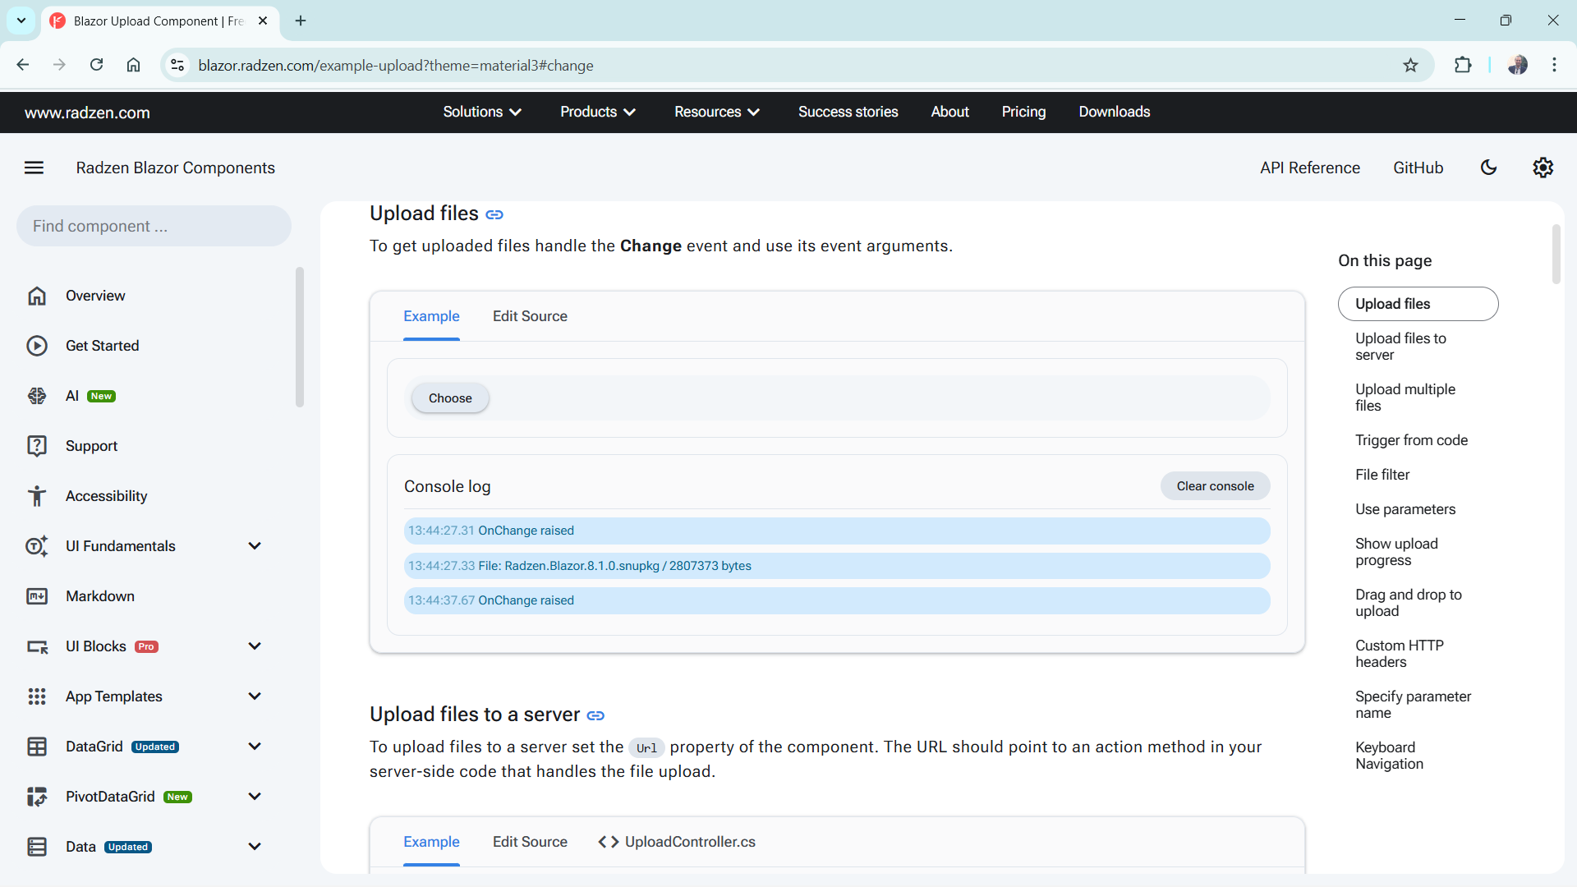
Task: Open the Overview home icon
Action: (37, 296)
